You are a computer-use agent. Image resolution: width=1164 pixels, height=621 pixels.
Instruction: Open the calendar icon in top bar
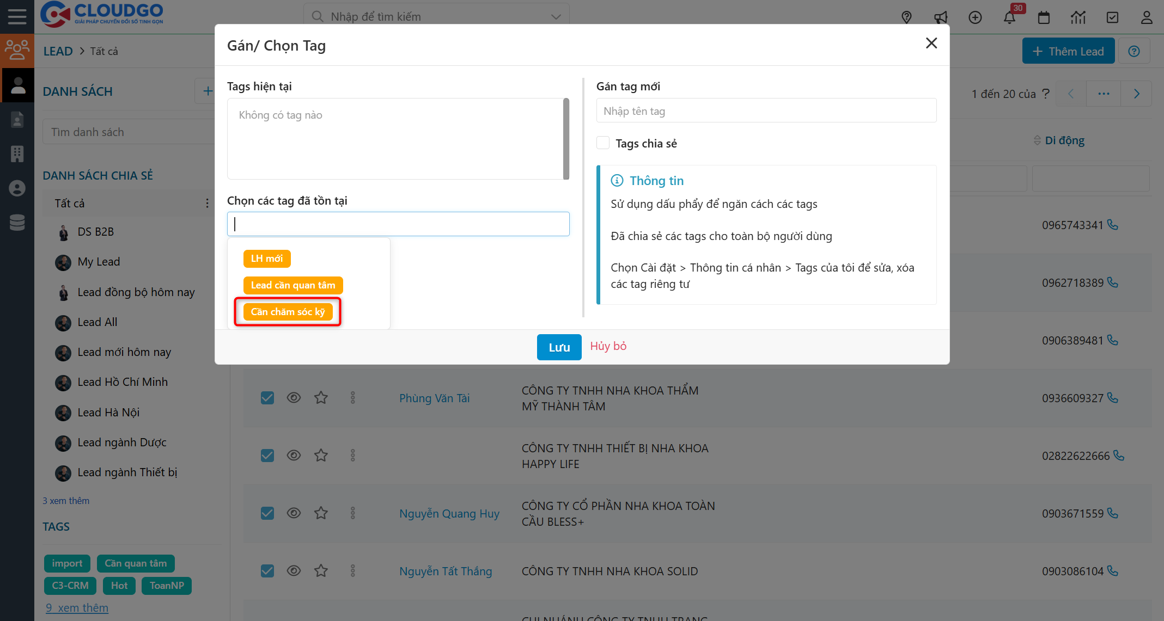click(x=1044, y=17)
